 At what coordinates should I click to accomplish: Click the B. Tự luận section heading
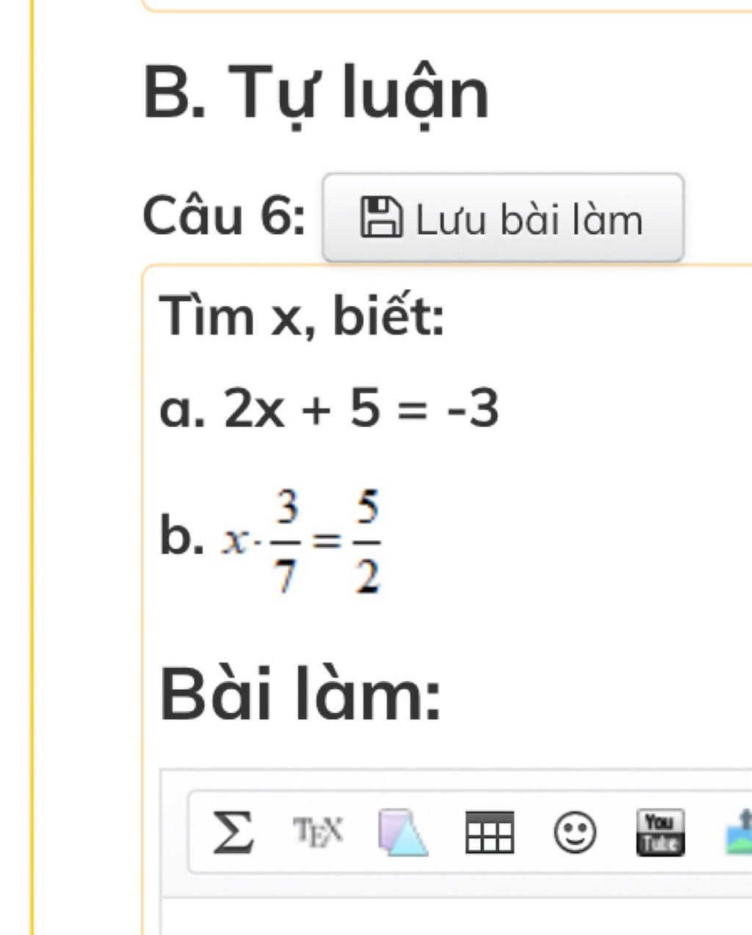click(316, 93)
